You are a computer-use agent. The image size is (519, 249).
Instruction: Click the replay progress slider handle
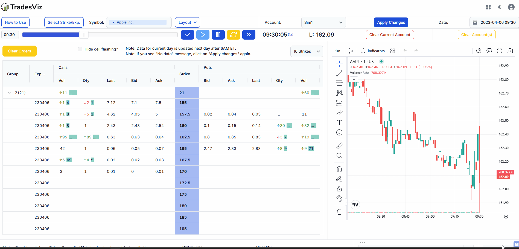84,35
